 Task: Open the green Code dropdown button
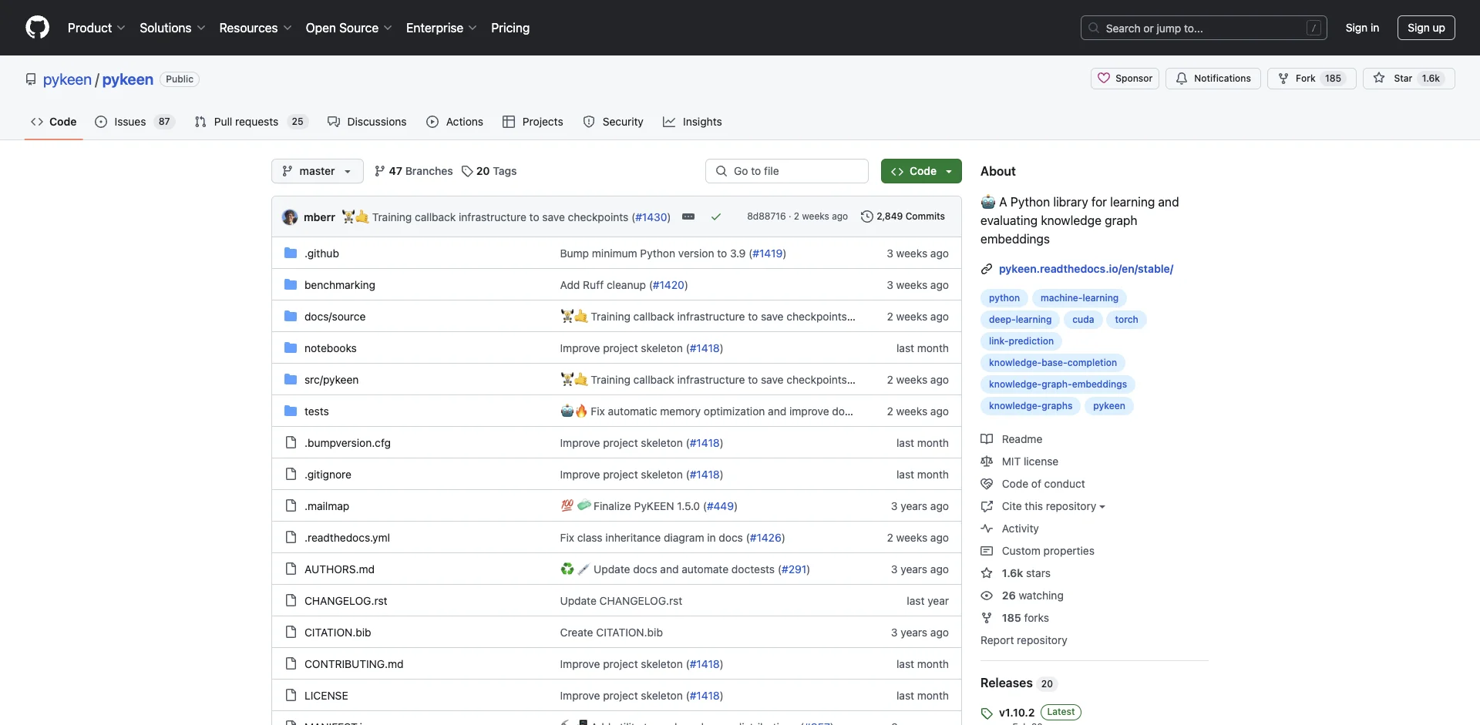[921, 171]
